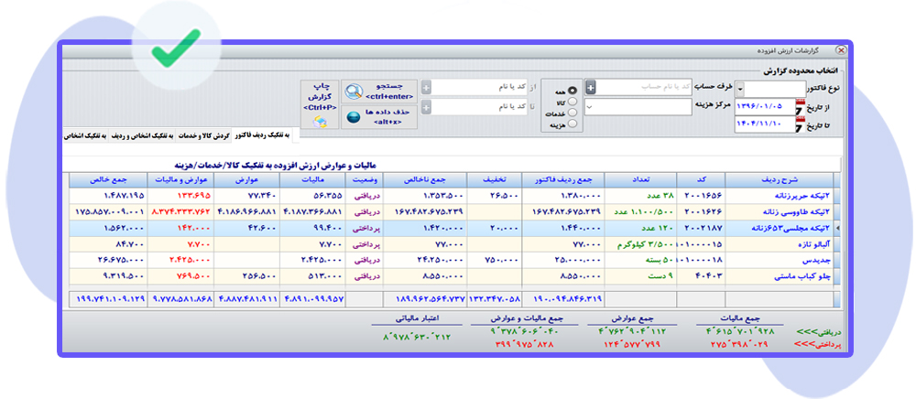The height and width of the screenshot is (399, 916).
Task: Select the خدمات radio button
Action: click(572, 112)
